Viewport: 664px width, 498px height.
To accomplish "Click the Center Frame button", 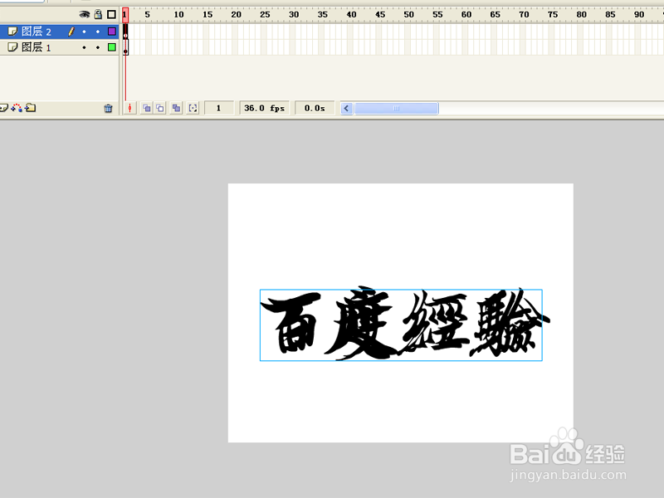I will pyautogui.click(x=130, y=109).
